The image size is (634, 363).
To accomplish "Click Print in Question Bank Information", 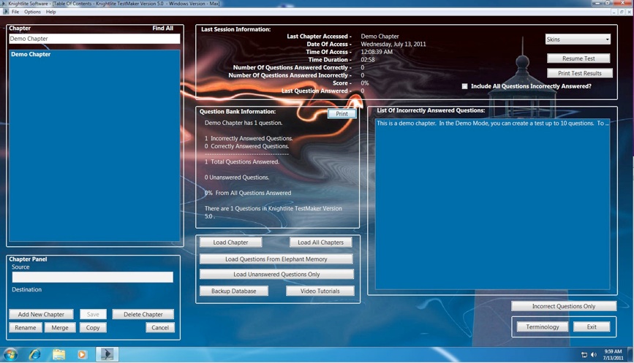I will pyautogui.click(x=341, y=114).
